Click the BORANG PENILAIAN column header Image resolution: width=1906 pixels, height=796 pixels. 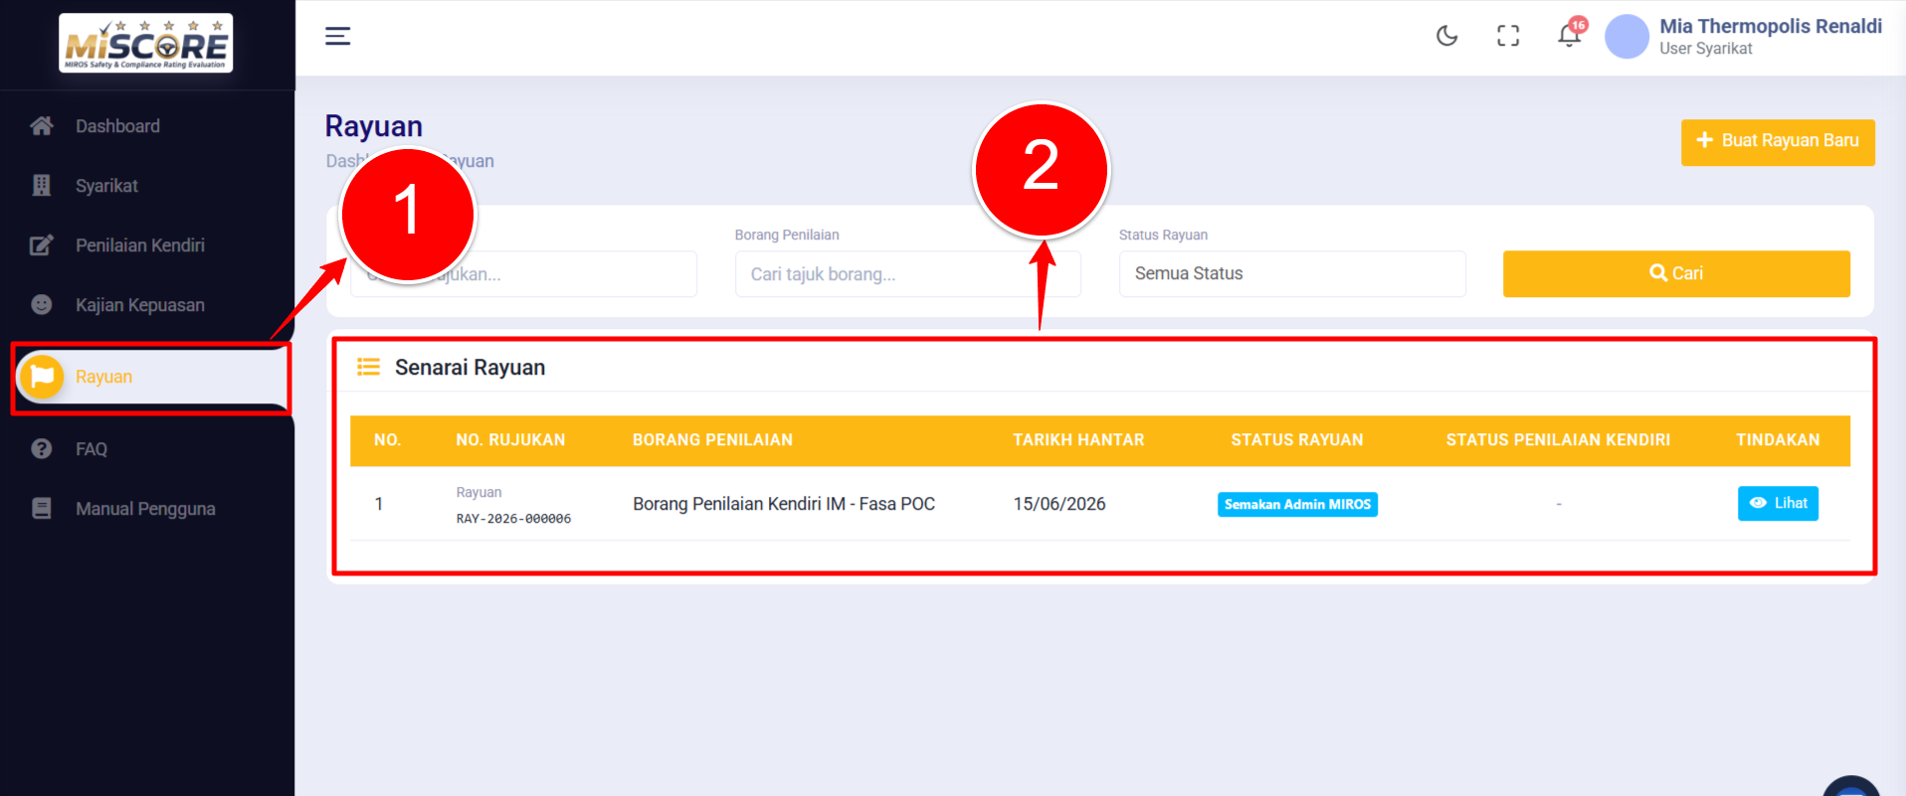tap(712, 440)
